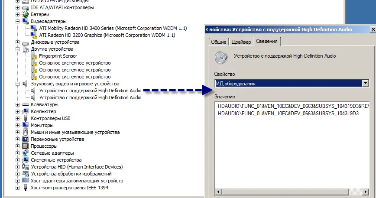The height and width of the screenshot is (198, 376).
Task: Select ATI Mobility Radeon HD 3400 Series device
Action: [x=113, y=28]
